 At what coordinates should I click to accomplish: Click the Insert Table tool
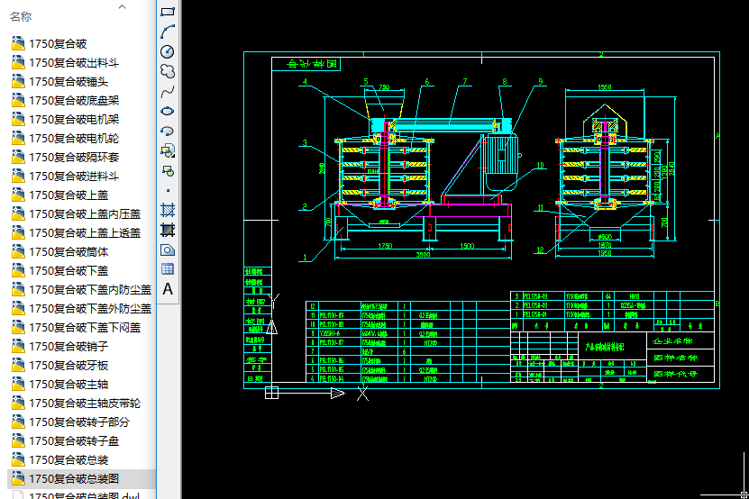point(168,269)
